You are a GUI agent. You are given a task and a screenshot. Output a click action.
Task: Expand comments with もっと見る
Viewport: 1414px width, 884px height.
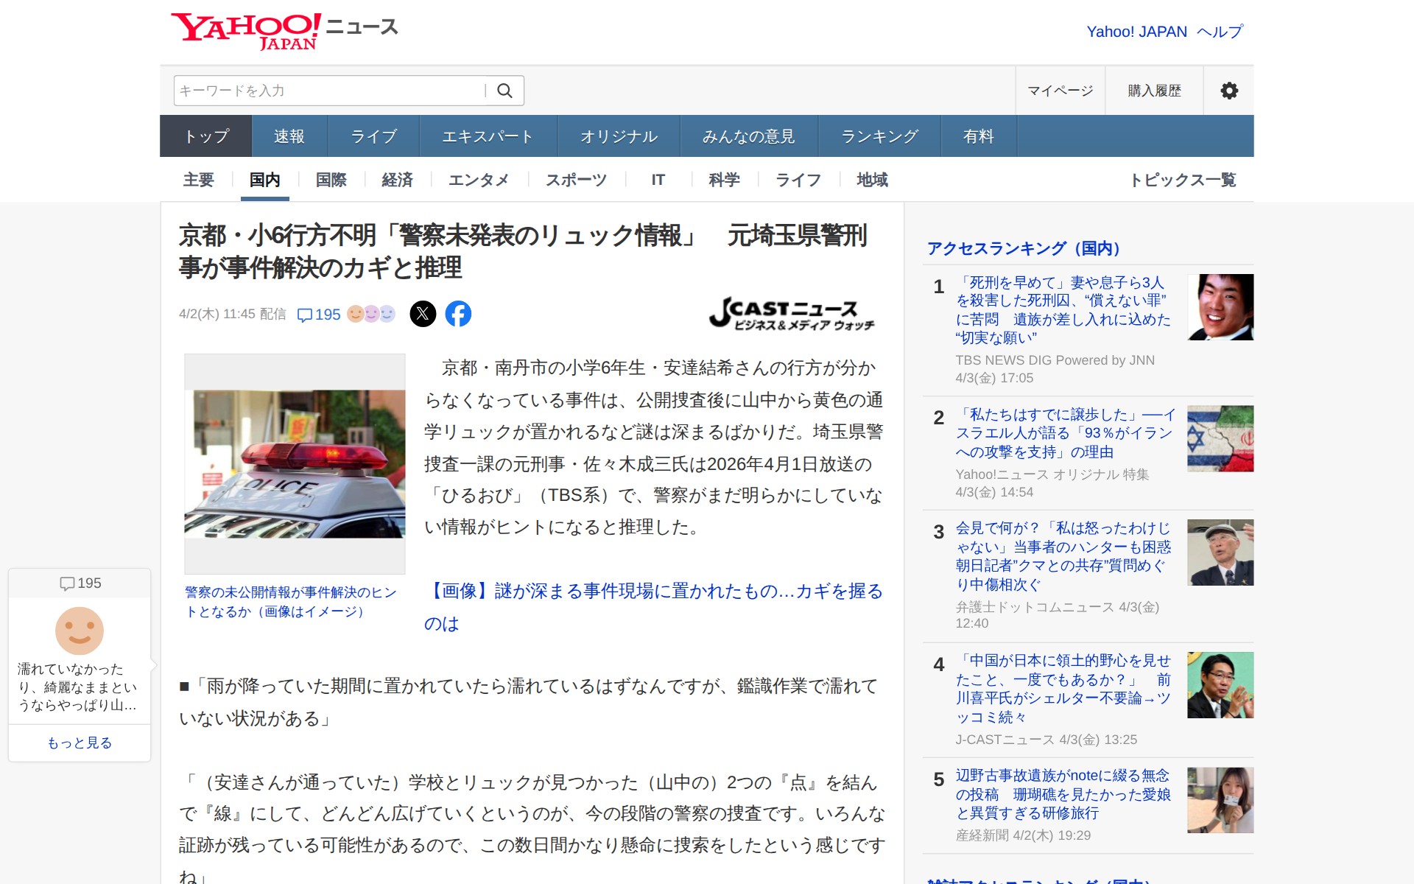(x=80, y=743)
